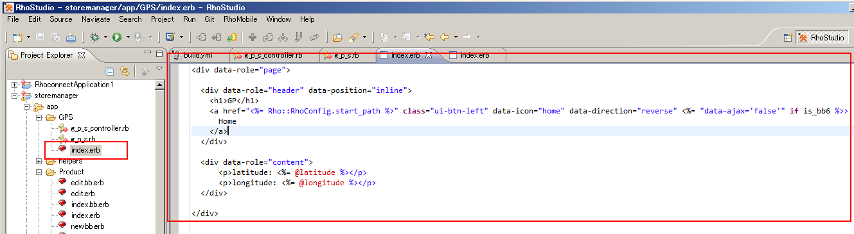Toggle Link with Editor in Project Explorer
The width and height of the screenshot is (854, 234).
[125, 72]
